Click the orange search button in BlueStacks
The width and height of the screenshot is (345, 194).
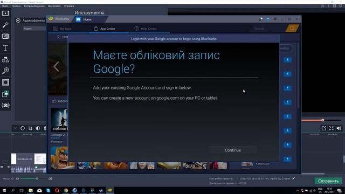(x=292, y=29)
